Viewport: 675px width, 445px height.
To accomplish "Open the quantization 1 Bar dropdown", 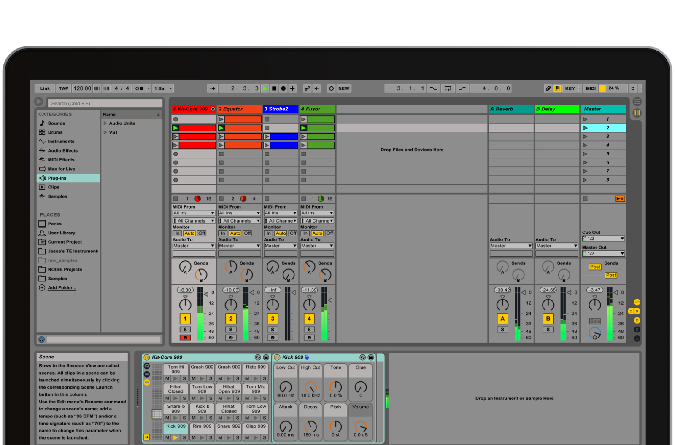I will click(163, 88).
